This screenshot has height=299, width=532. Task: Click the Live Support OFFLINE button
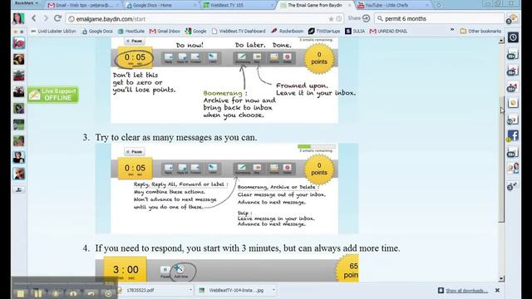pos(53,95)
